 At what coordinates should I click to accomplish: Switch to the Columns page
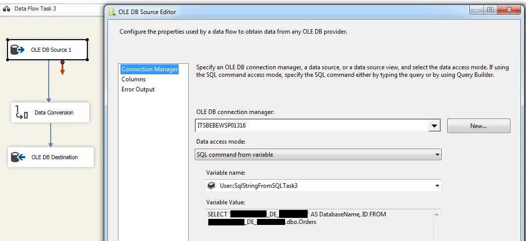pos(134,79)
